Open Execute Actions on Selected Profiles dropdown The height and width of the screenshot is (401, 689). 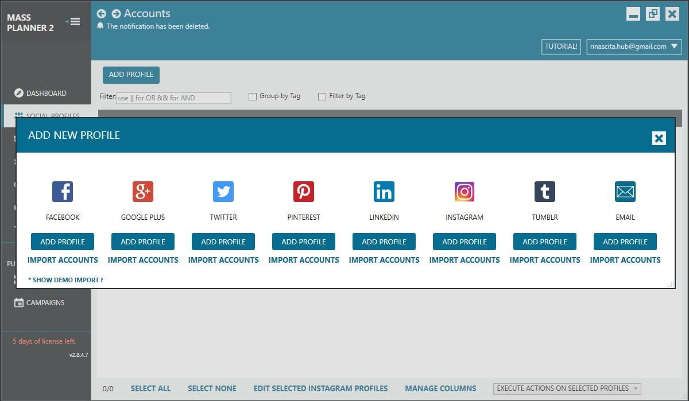pos(567,388)
